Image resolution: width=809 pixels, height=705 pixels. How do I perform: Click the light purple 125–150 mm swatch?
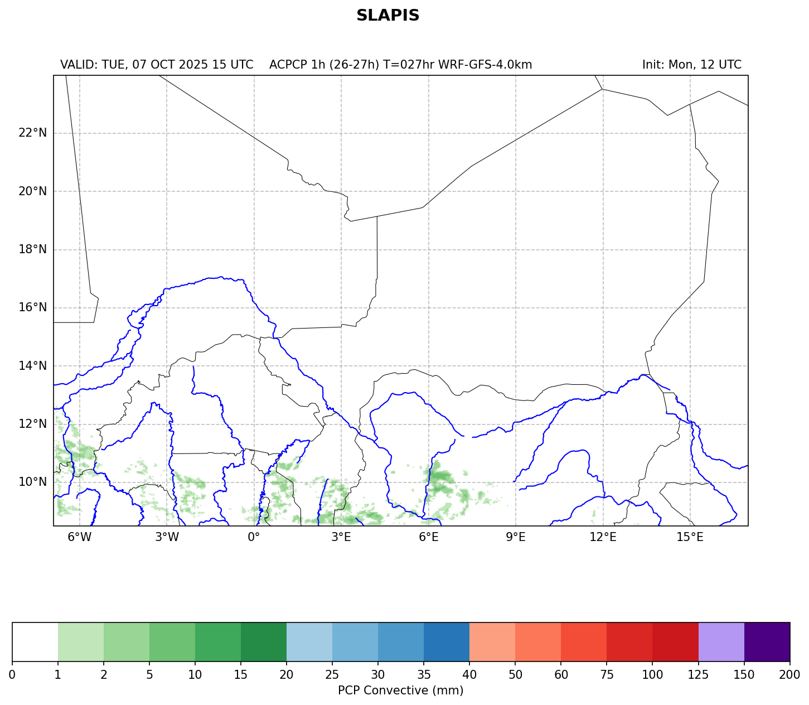click(x=721, y=642)
